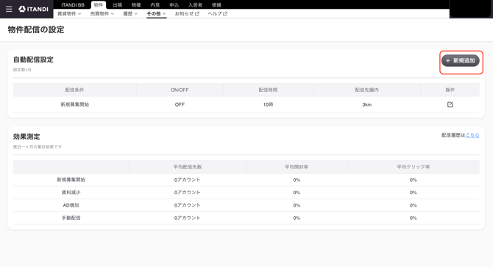Expand the 賃貸物件 dropdown menu
The image size is (493, 267).
69,14
